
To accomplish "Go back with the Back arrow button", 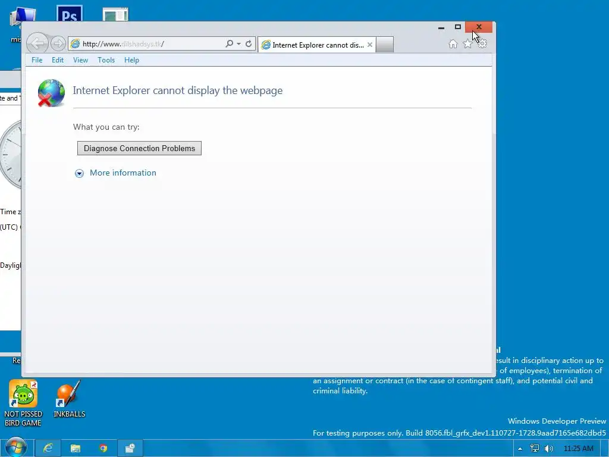I will tap(37, 43).
